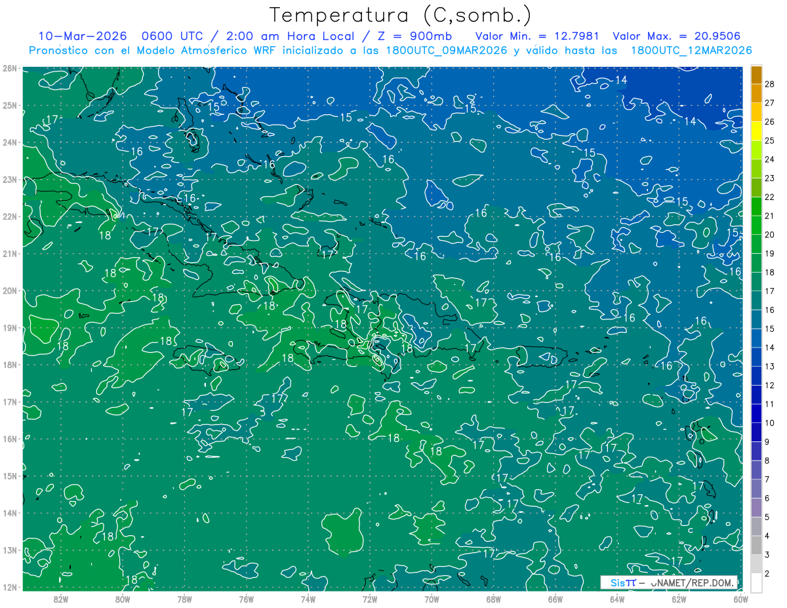Click the "7" color scale label
This screenshot has height=608, width=787.
coord(767,480)
